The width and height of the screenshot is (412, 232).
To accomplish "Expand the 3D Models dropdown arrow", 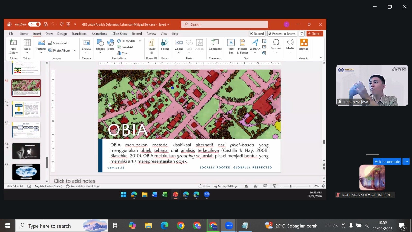I will 140,41.
